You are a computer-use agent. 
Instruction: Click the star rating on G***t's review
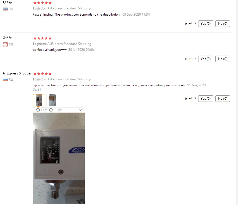pos(42,38)
